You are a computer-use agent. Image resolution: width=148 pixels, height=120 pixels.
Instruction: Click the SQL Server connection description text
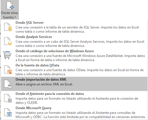point(77,29)
